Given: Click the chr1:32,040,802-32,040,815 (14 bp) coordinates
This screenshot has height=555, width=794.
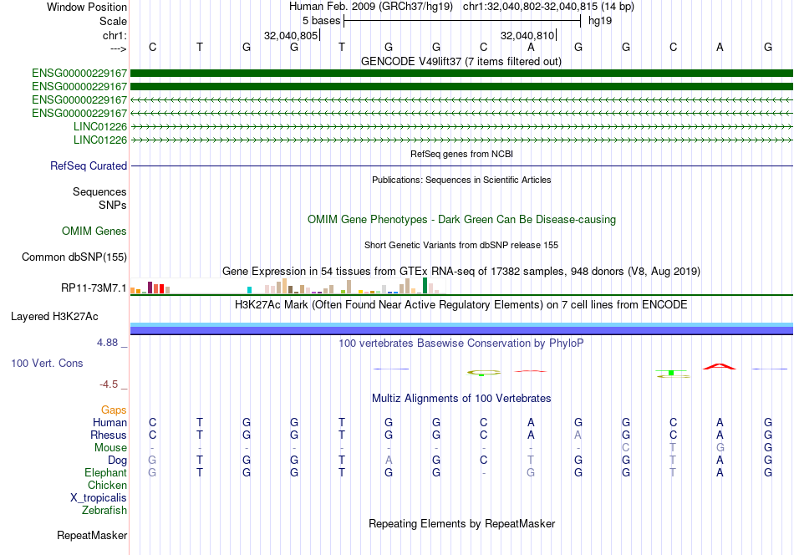Looking at the screenshot, I should point(548,7).
